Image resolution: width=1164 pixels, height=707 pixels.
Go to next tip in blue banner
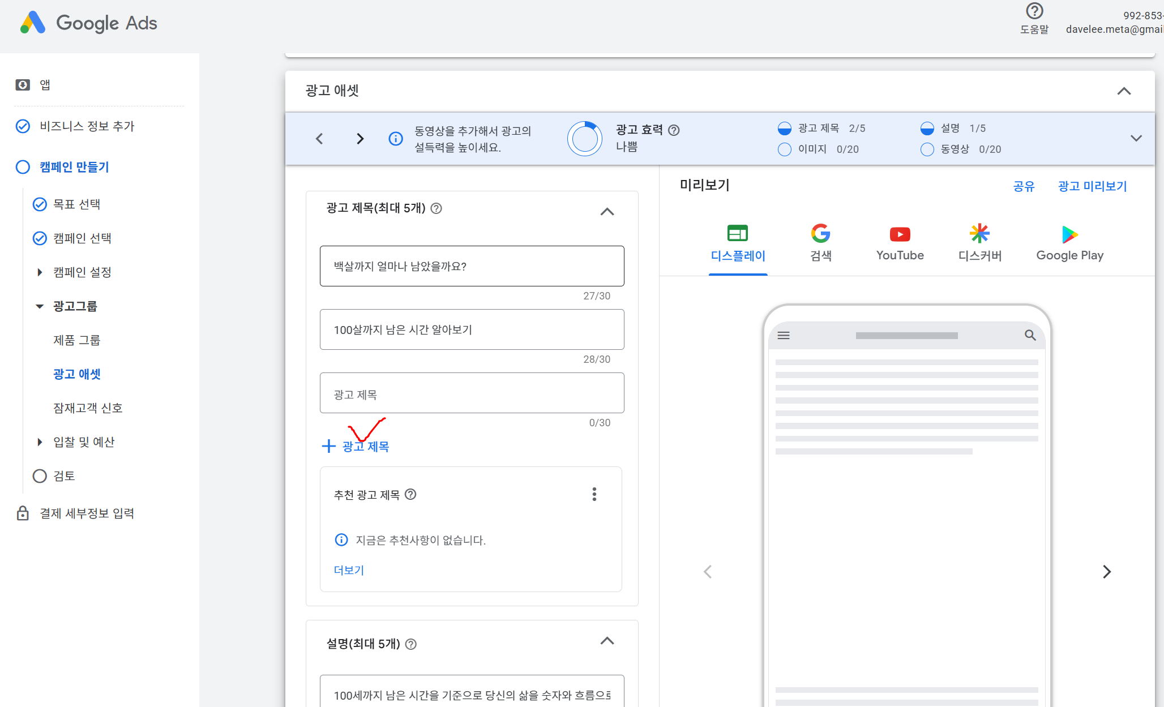[360, 139]
